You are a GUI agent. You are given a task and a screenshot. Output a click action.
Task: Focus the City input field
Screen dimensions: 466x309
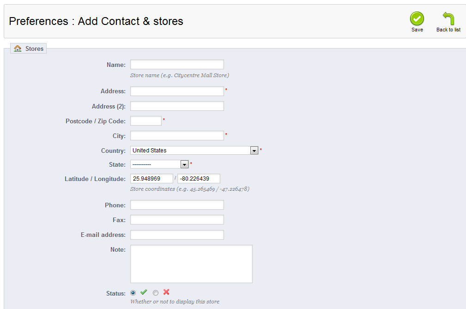tap(177, 136)
